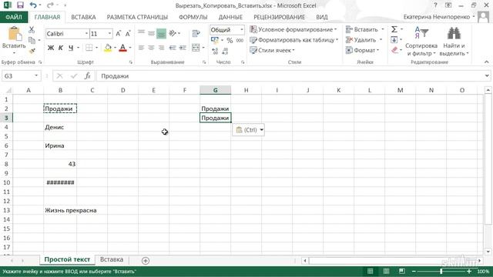Click the Wrap Text icon
493x277 pixels.
196,33
